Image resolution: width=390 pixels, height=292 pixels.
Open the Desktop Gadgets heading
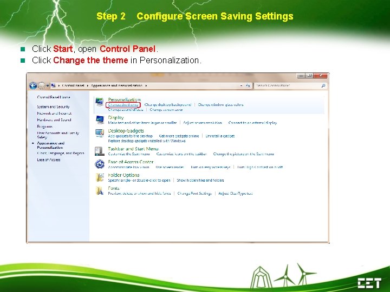click(x=126, y=131)
